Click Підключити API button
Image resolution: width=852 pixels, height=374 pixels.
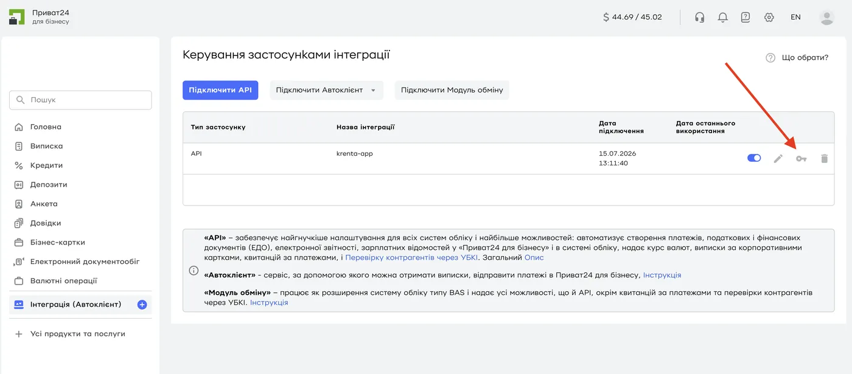tap(220, 90)
